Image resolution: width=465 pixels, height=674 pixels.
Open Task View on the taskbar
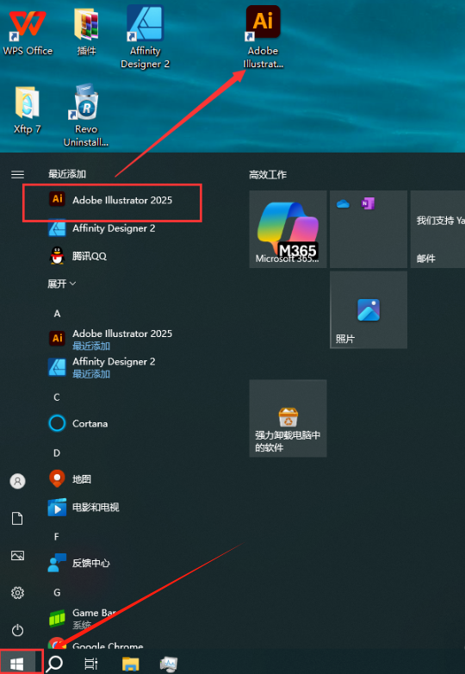pos(91,664)
